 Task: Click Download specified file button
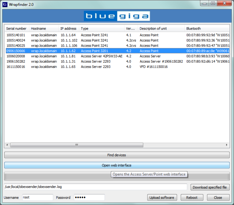210,187
